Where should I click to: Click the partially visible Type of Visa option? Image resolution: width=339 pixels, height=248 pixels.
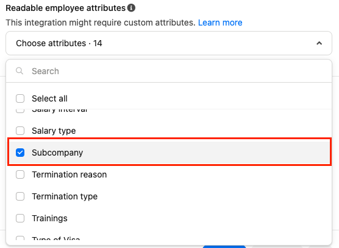pos(55,238)
